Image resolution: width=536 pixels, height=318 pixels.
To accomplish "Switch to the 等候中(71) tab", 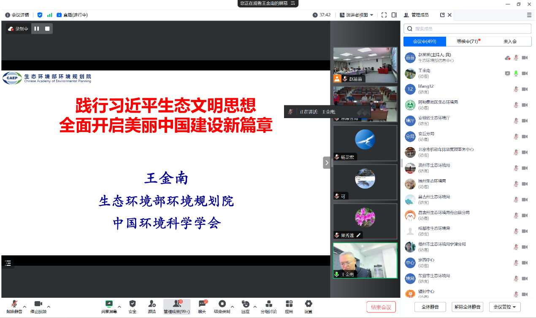I will [x=468, y=41].
